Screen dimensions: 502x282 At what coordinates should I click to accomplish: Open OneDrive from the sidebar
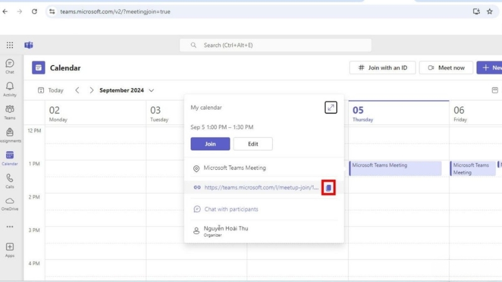[9, 203]
